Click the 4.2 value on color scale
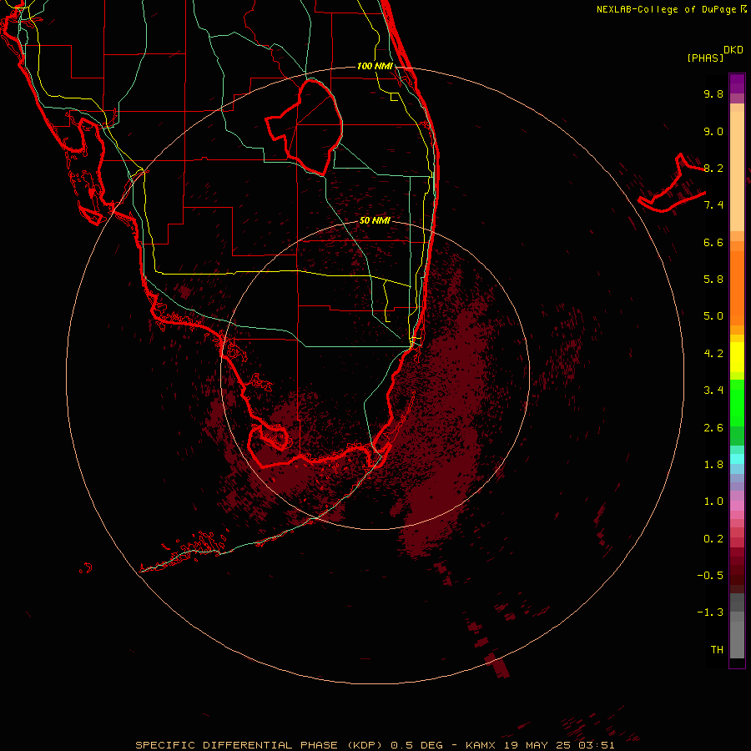The height and width of the screenshot is (751, 751). tap(713, 354)
